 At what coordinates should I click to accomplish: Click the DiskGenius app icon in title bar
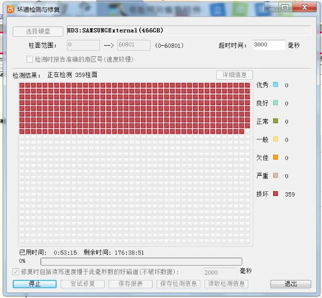click(x=9, y=7)
